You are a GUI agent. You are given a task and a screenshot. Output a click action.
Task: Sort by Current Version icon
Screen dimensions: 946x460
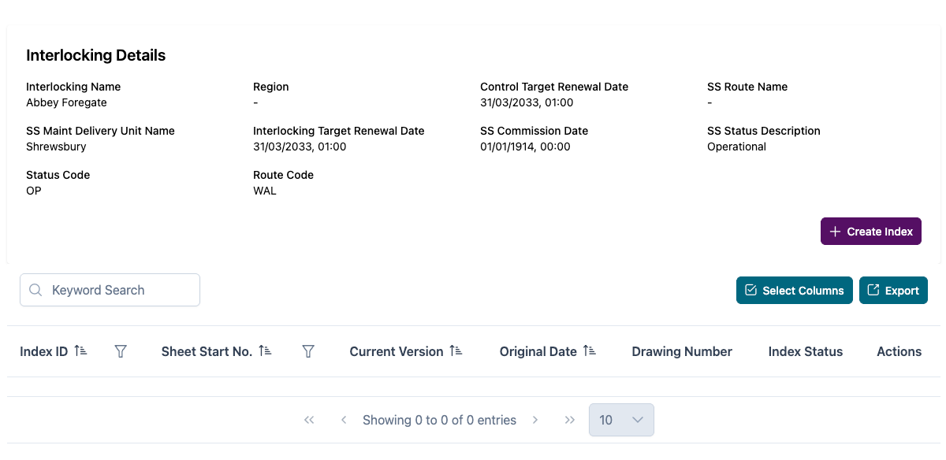(x=456, y=351)
